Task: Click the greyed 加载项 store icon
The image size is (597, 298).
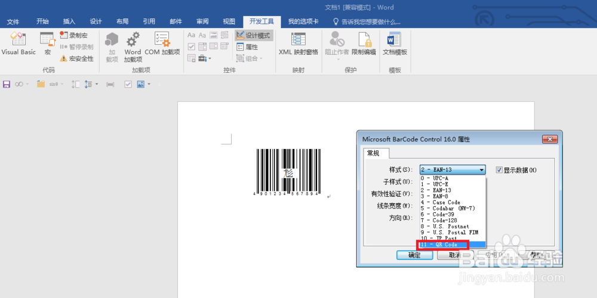Action: pos(112,47)
